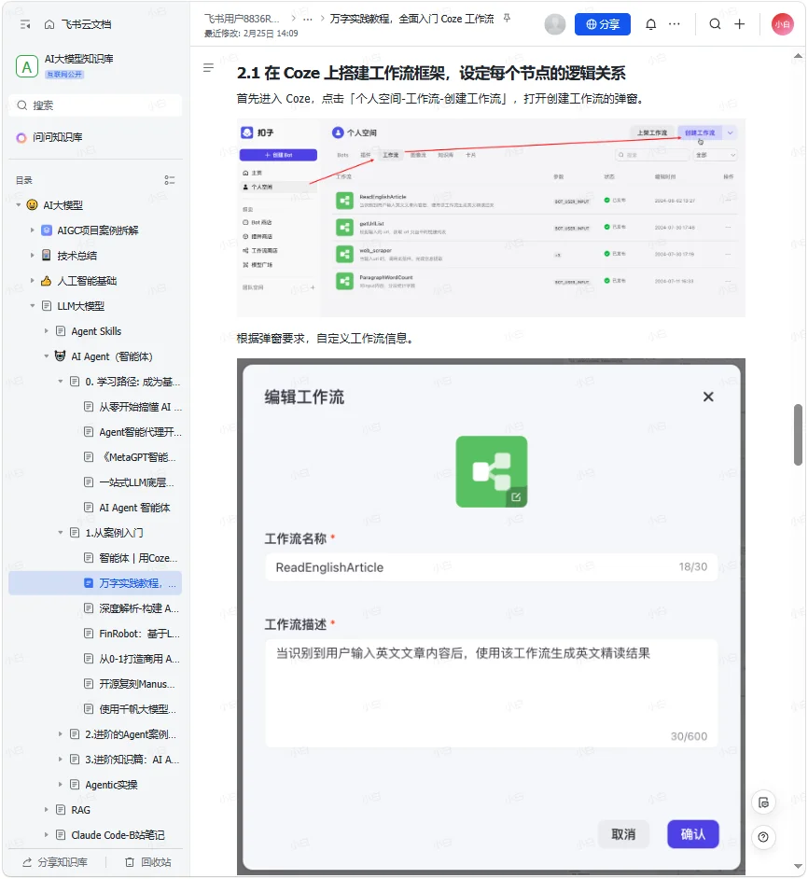The image size is (808, 879).
Task: Go to the 飞书云文档 home icon
Action: (49, 24)
